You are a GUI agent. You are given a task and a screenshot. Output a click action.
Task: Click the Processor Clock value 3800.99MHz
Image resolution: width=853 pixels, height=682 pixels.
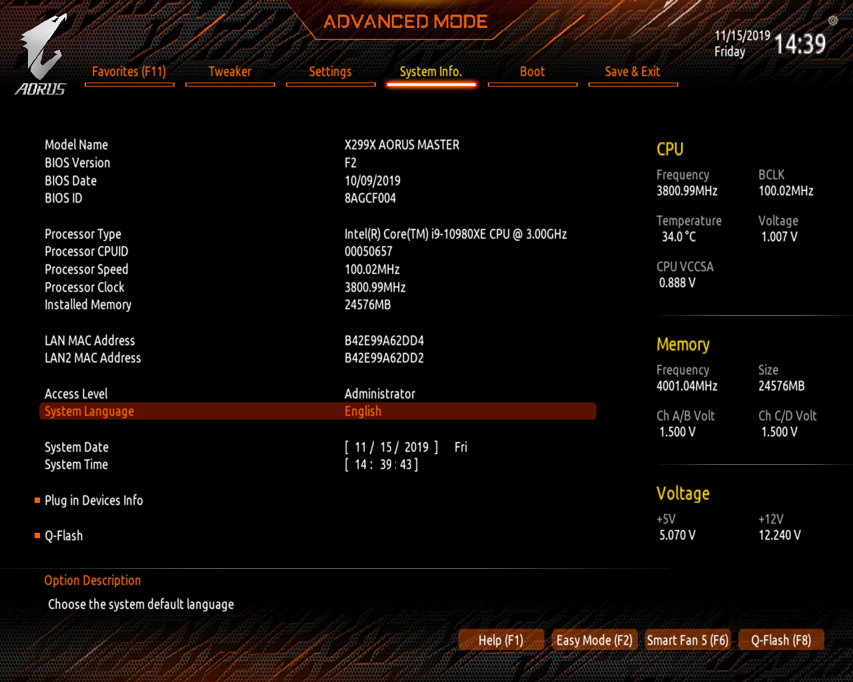375,287
